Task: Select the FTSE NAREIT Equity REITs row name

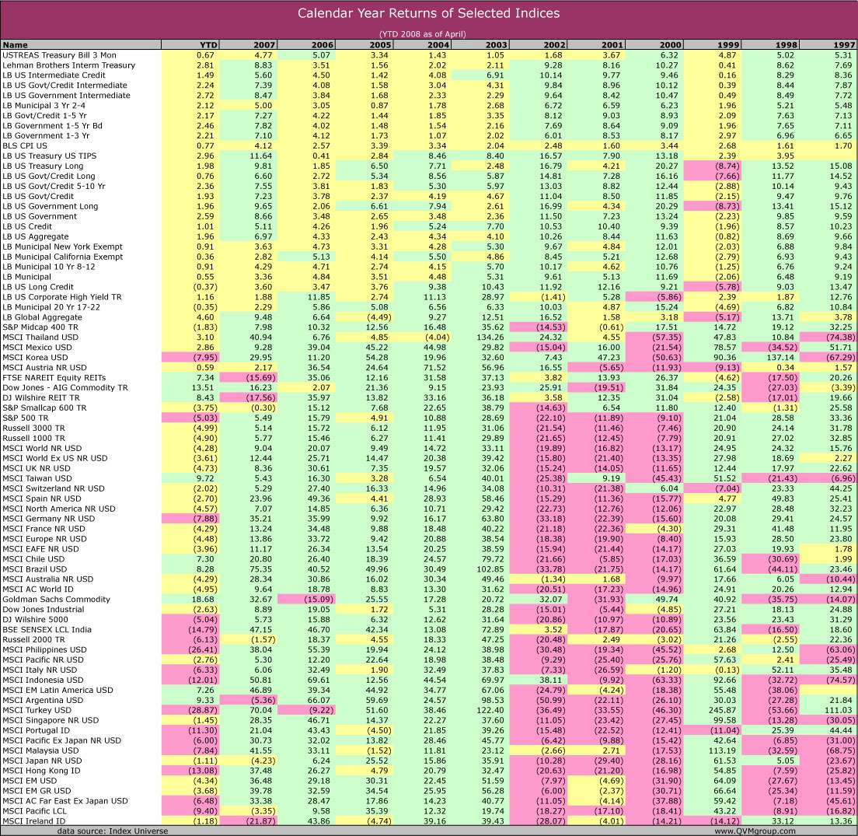Action: (x=54, y=377)
